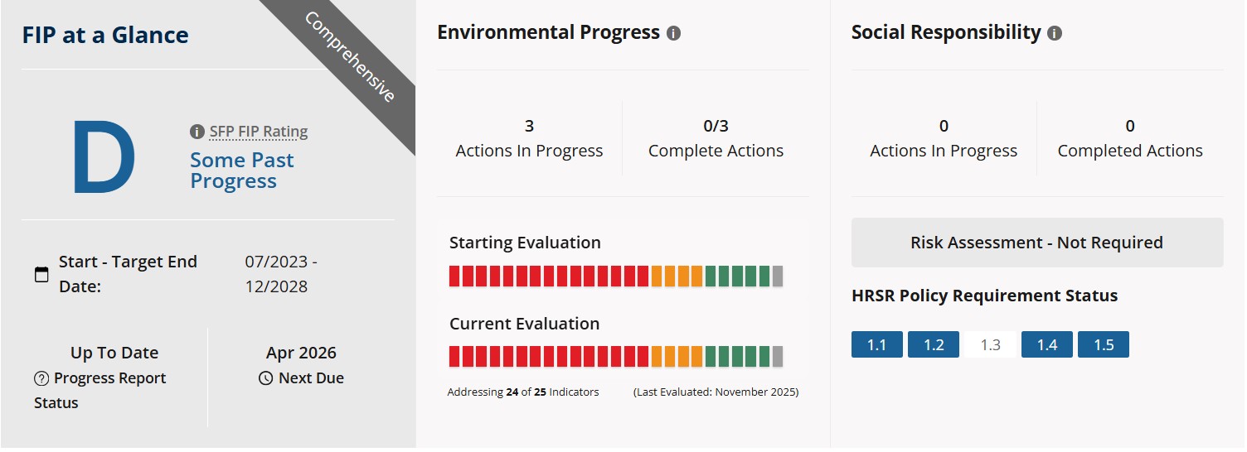The image size is (1247, 452).
Task: Click the Some Past Progress rating text
Action: [241, 171]
